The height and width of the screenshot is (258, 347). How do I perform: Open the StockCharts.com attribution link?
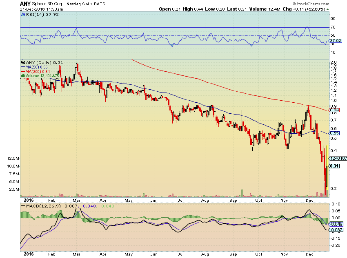[x=311, y=4]
